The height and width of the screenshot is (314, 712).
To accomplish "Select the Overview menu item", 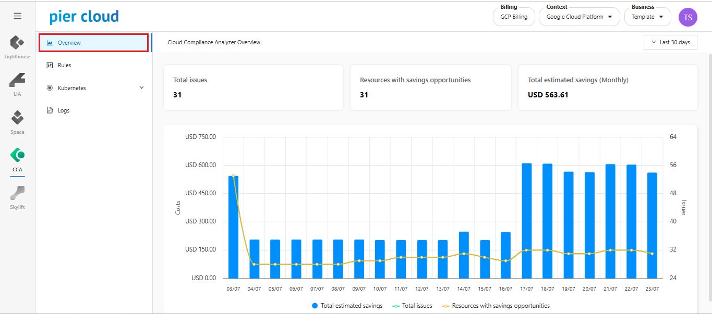I will click(94, 43).
